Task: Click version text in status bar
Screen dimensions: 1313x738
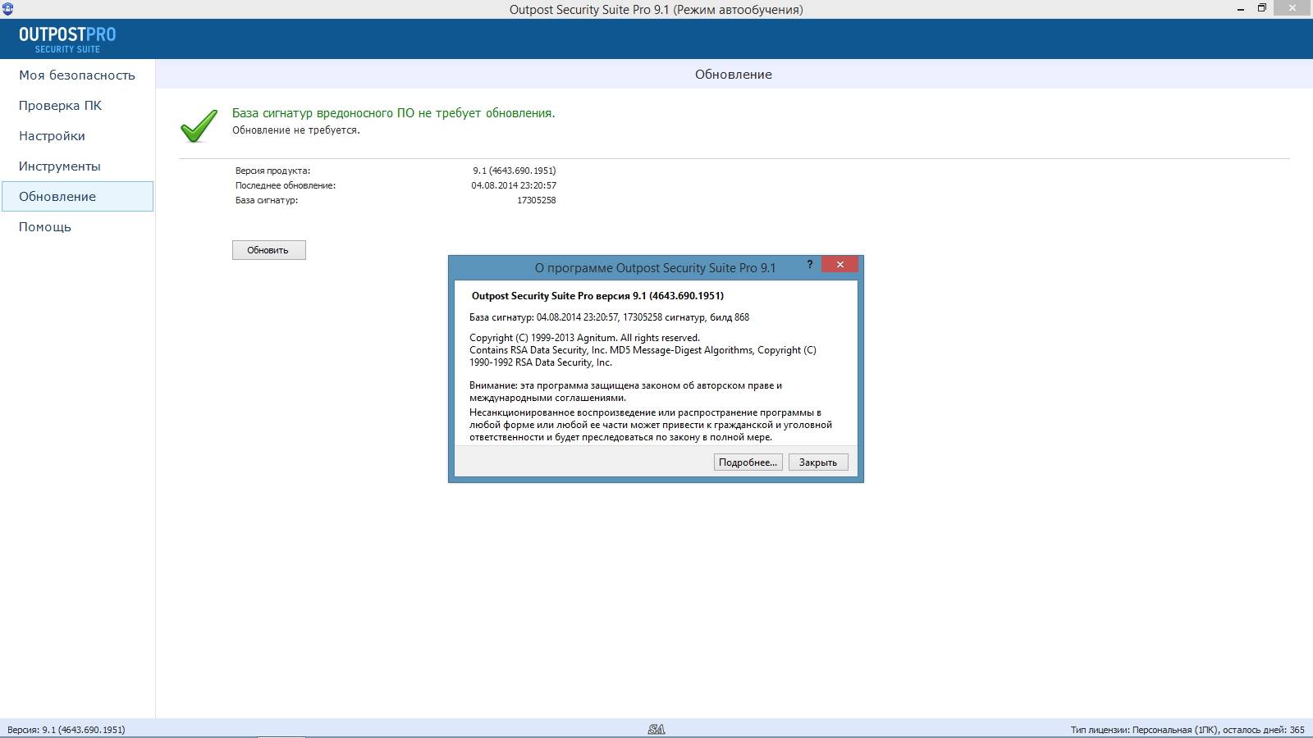Action: (66, 729)
